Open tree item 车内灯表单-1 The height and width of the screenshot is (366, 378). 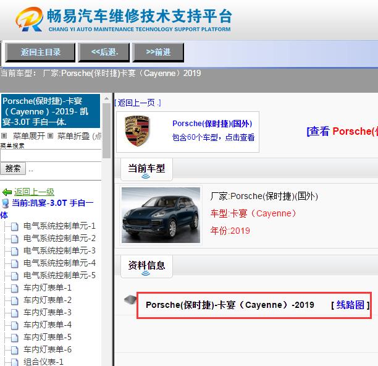pos(48,288)
